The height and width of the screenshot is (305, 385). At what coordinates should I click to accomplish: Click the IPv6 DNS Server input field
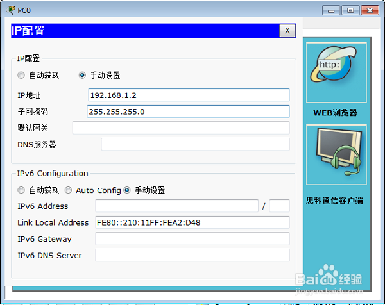coord(193,255)
